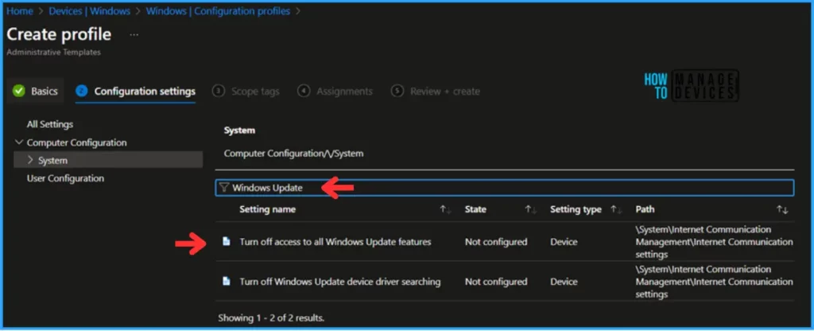Click the System heading above the path
This screenshot has width=814, height=331.
tap(239, 130)
